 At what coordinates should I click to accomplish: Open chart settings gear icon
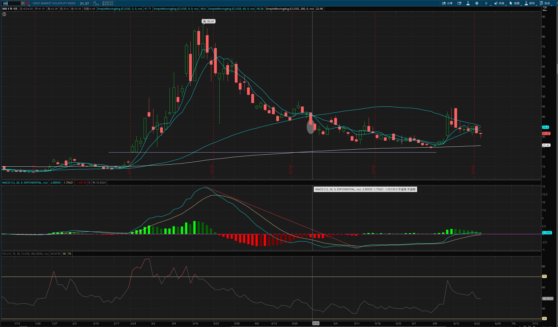pos(477,3)
